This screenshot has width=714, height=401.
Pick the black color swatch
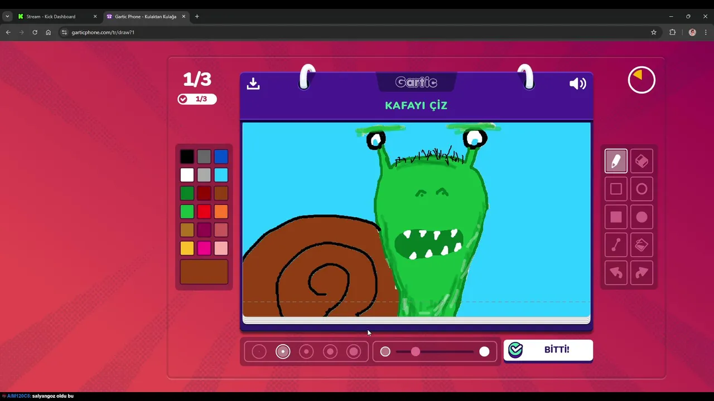(x=187, y=157)
